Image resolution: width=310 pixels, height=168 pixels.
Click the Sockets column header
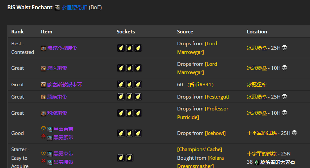(126, 32)
